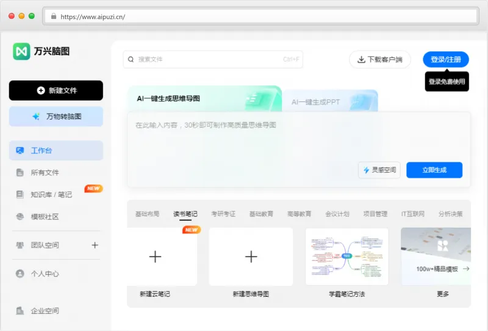Click the arrow beside 100w+精品模板

click(x=466, y=269)
